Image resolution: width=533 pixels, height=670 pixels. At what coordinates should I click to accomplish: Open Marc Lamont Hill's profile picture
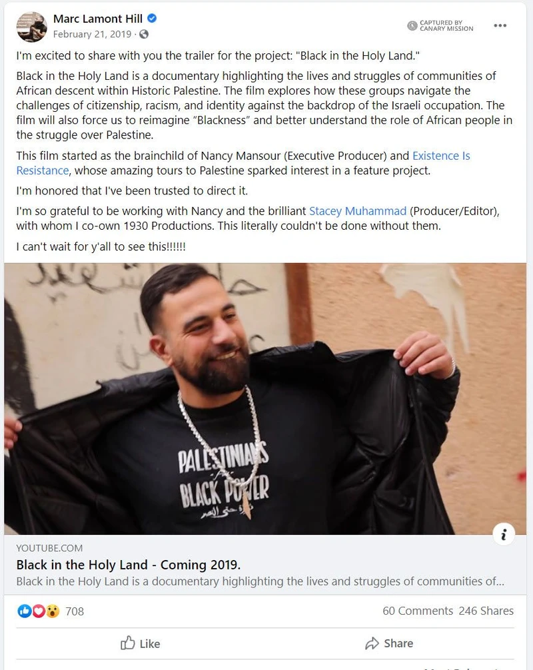pyautogui.click(x=31, y=27)
